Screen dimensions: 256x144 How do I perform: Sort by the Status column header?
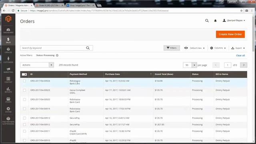[202, 74]
